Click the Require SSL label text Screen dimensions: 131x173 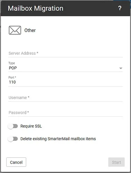(31, 126)
